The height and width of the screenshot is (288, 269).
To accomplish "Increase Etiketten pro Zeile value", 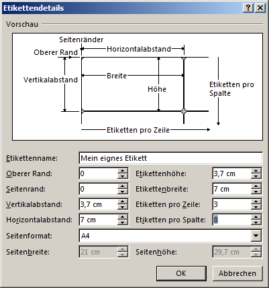I will (x=256, y=202).
